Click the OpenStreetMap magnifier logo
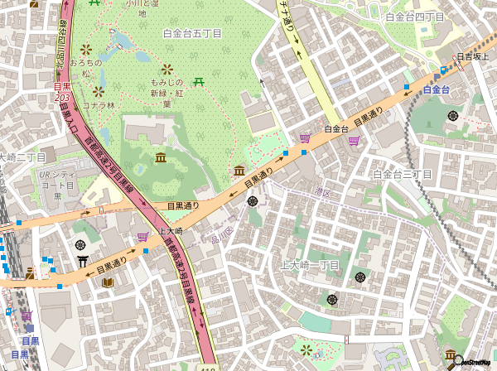 (455, 360)
